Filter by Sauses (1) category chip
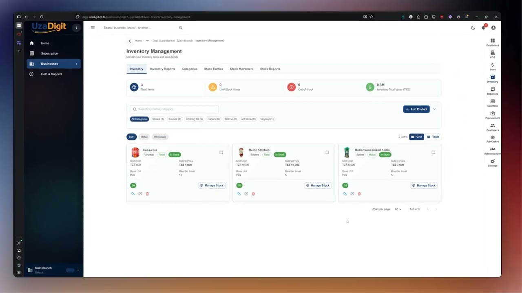The image size is (522, 293). (175, 119)
